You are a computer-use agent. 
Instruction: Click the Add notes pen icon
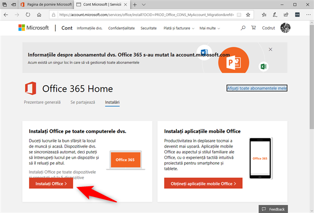point(275,15)
